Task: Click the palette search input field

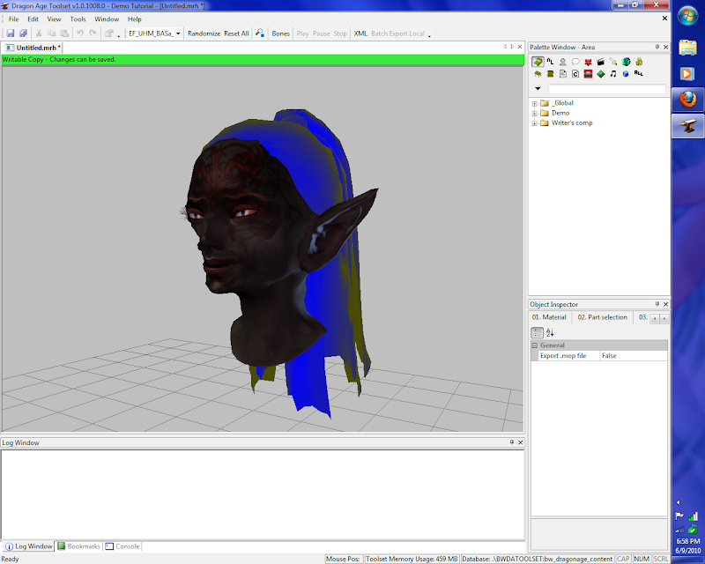Action: 607,89
